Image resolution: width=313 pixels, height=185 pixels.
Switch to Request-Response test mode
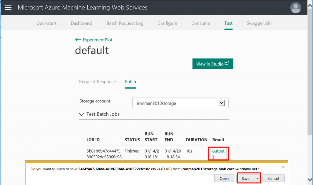click(x=98, y=82)
